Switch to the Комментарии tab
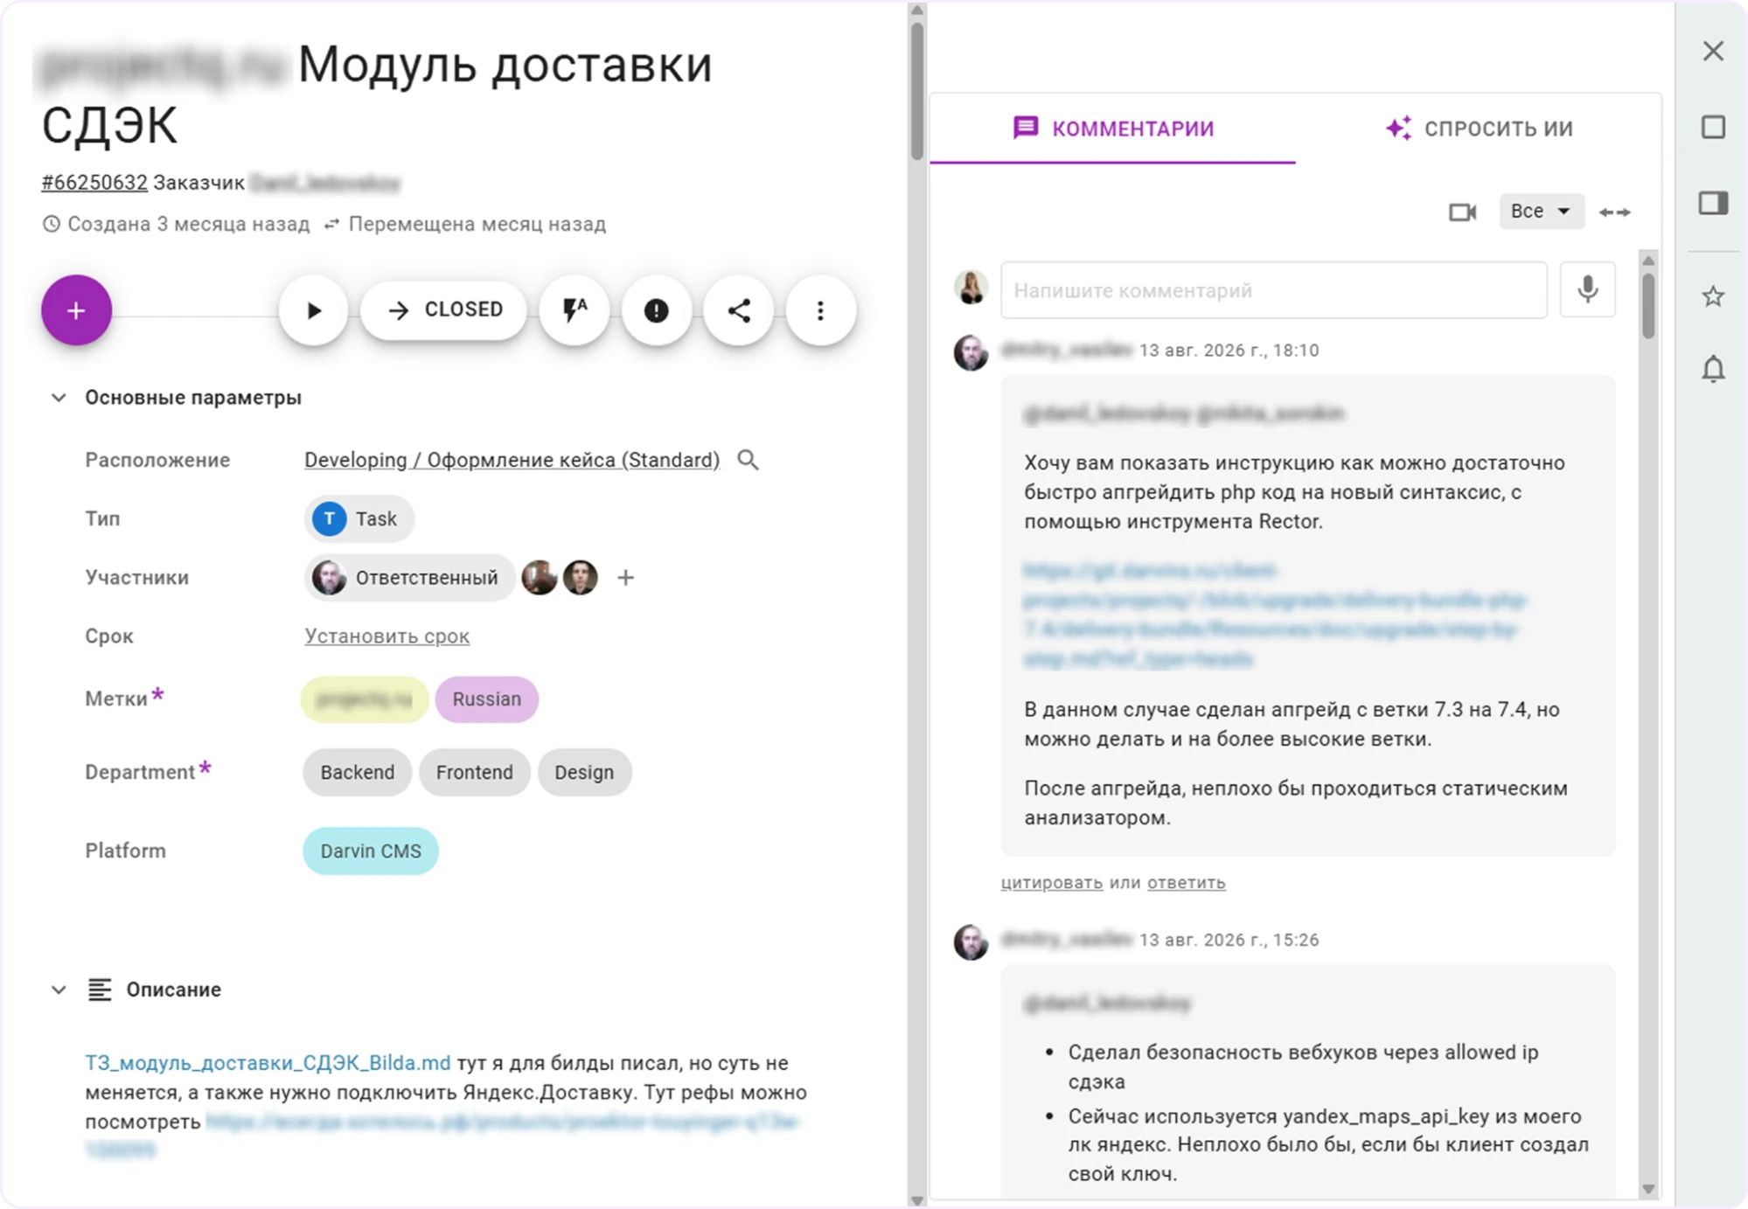Screen dimensions: 1748x1209 point(1112,129)
